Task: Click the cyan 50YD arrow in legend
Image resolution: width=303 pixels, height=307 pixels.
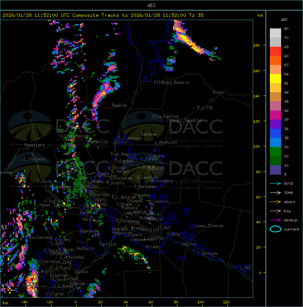Action: pos(275,183)
